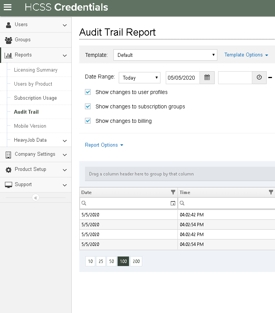
Task: Sort by the Time column header
Action: (185, 192)
